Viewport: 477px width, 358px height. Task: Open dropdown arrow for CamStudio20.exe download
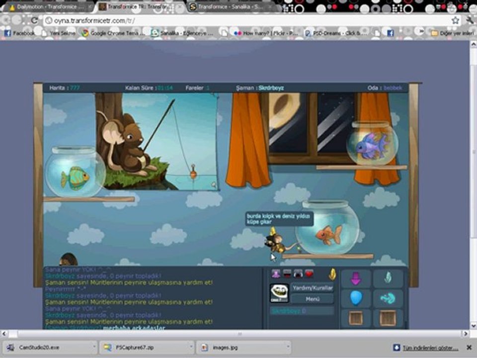(94, 347)
